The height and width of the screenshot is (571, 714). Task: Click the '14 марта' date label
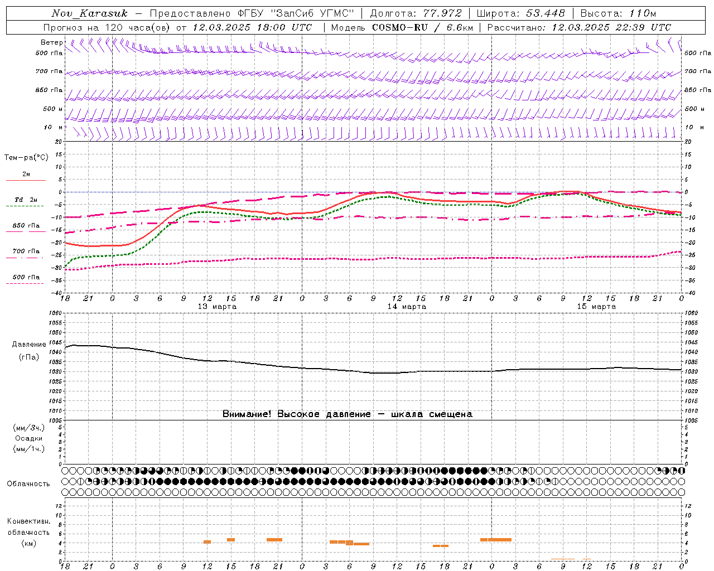[x=407, y=307]
